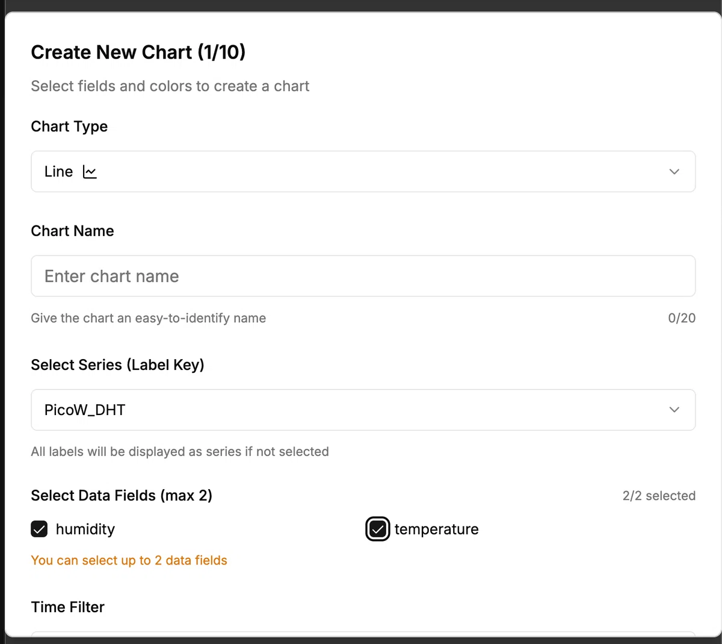The image size is (722, 644).
Task: Click the 0/20 character counter
Action: coord(681,318)
